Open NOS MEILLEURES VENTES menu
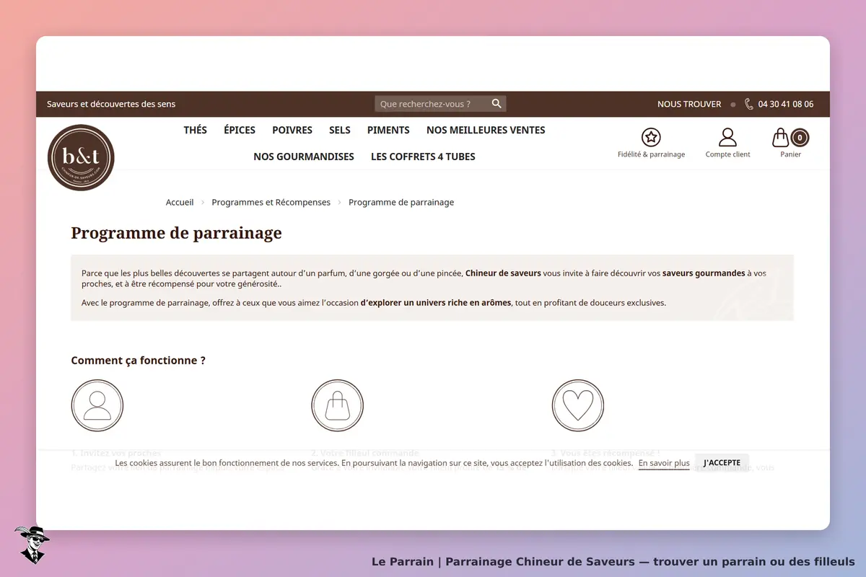Viewport: 866px width, 577px height. click(486, 131)
